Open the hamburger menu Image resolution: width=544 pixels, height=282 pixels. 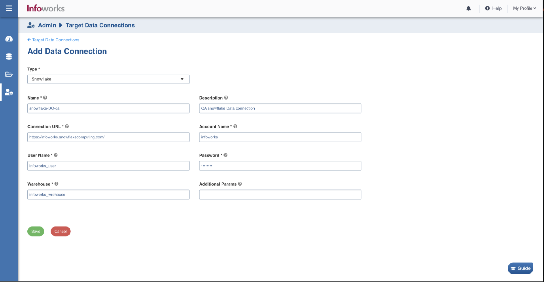pyautogui.click(x=9, y=8)
